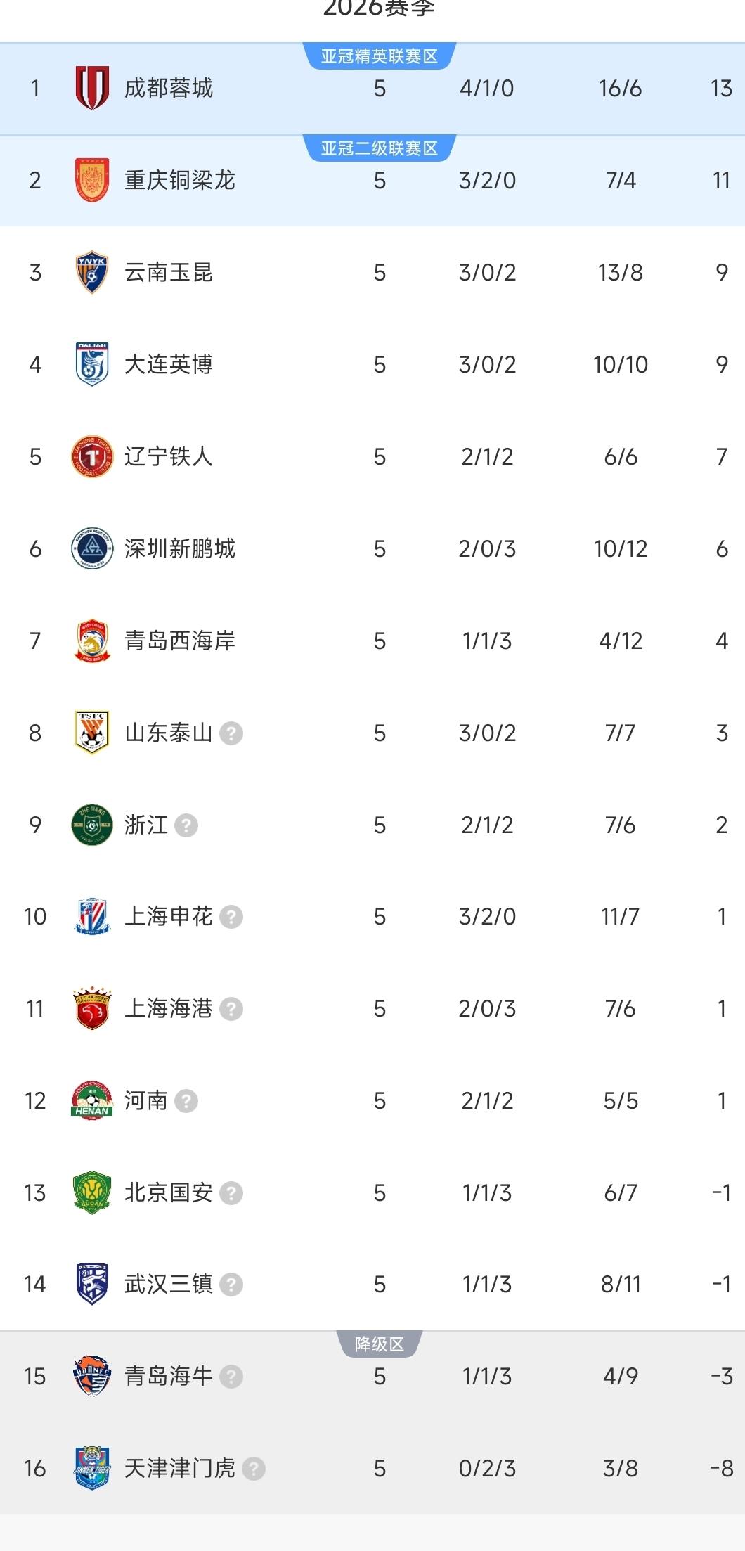Tap the 北京国安 green badge
Viewport: 745px width, 1551px height.
point(92,1192)
